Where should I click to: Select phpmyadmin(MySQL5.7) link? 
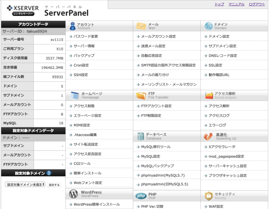[x=163, y=175]
